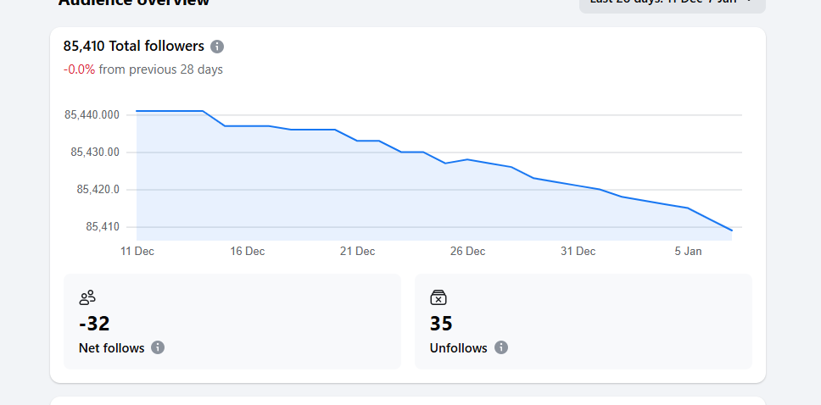The width and height of the screenshot is (821, 405).
Task: Click the info icon beside Total followers
Action: [217, 47]
